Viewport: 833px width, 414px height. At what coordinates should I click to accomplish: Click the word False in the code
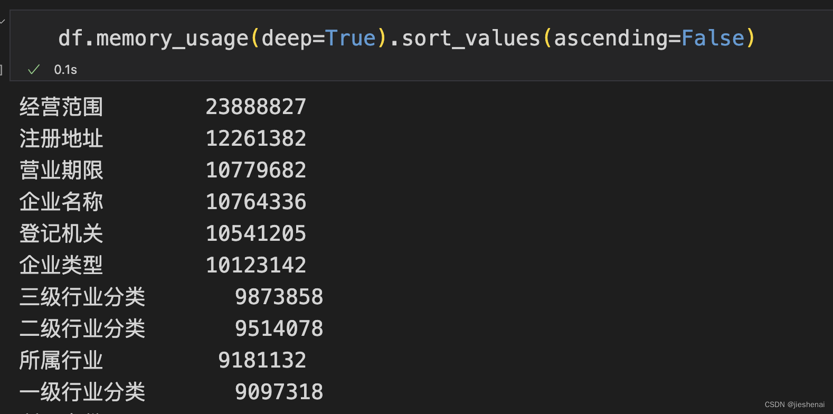point(713,39)
